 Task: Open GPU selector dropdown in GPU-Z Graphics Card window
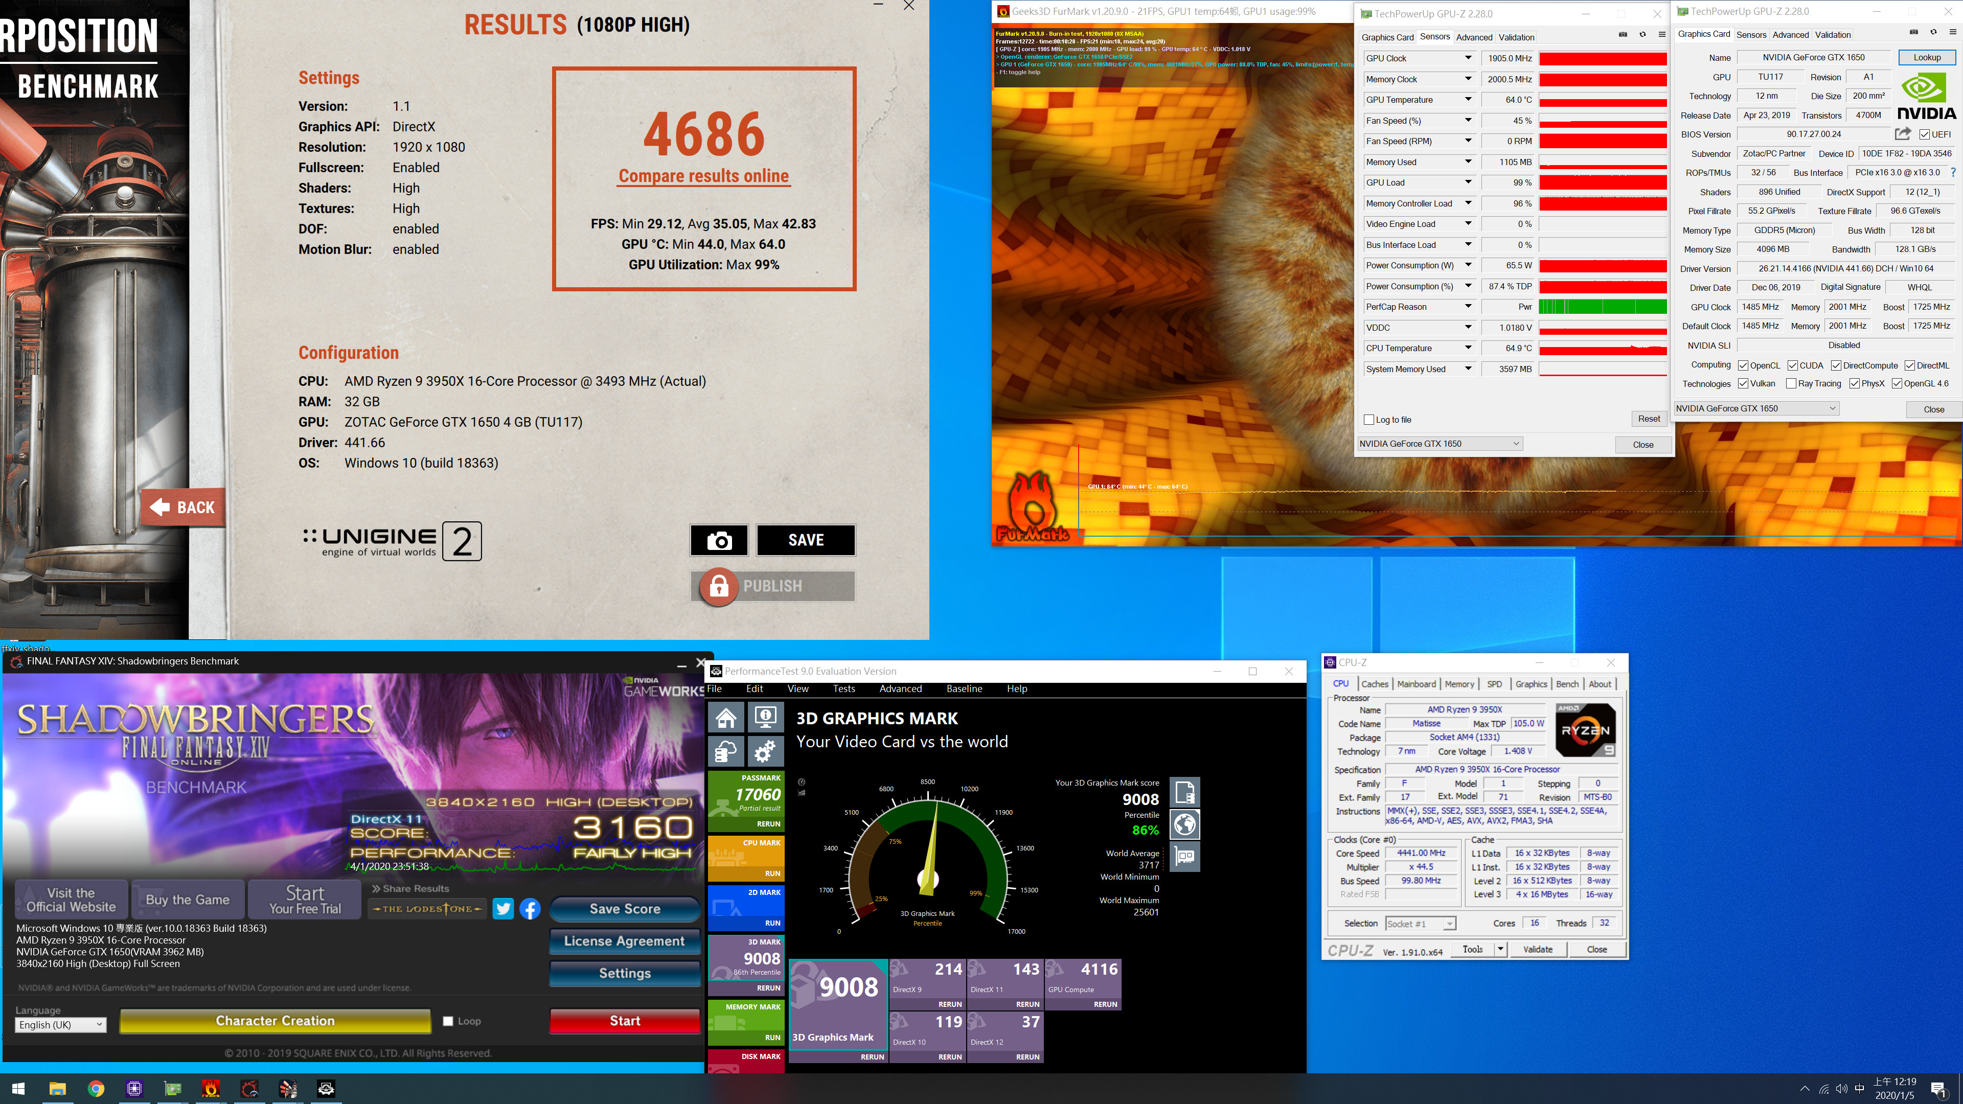(x=1756, y=409)
